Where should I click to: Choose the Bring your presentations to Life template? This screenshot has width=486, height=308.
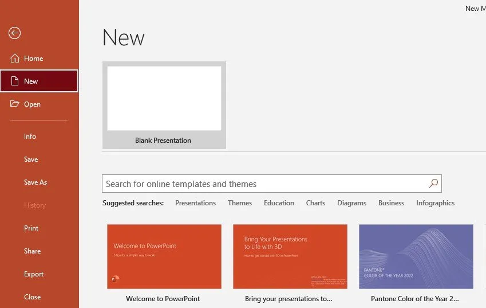pyautogui.click(x=290, y=256)
